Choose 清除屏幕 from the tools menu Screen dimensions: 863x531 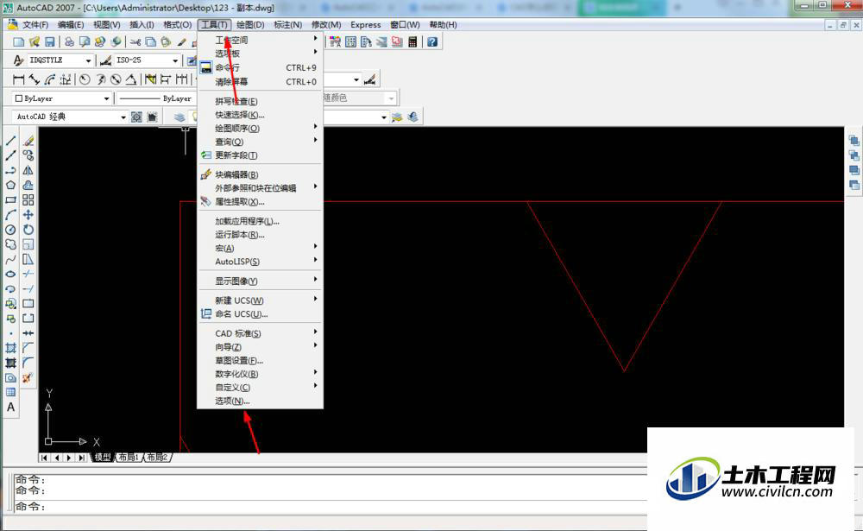(x=260, y=81)
